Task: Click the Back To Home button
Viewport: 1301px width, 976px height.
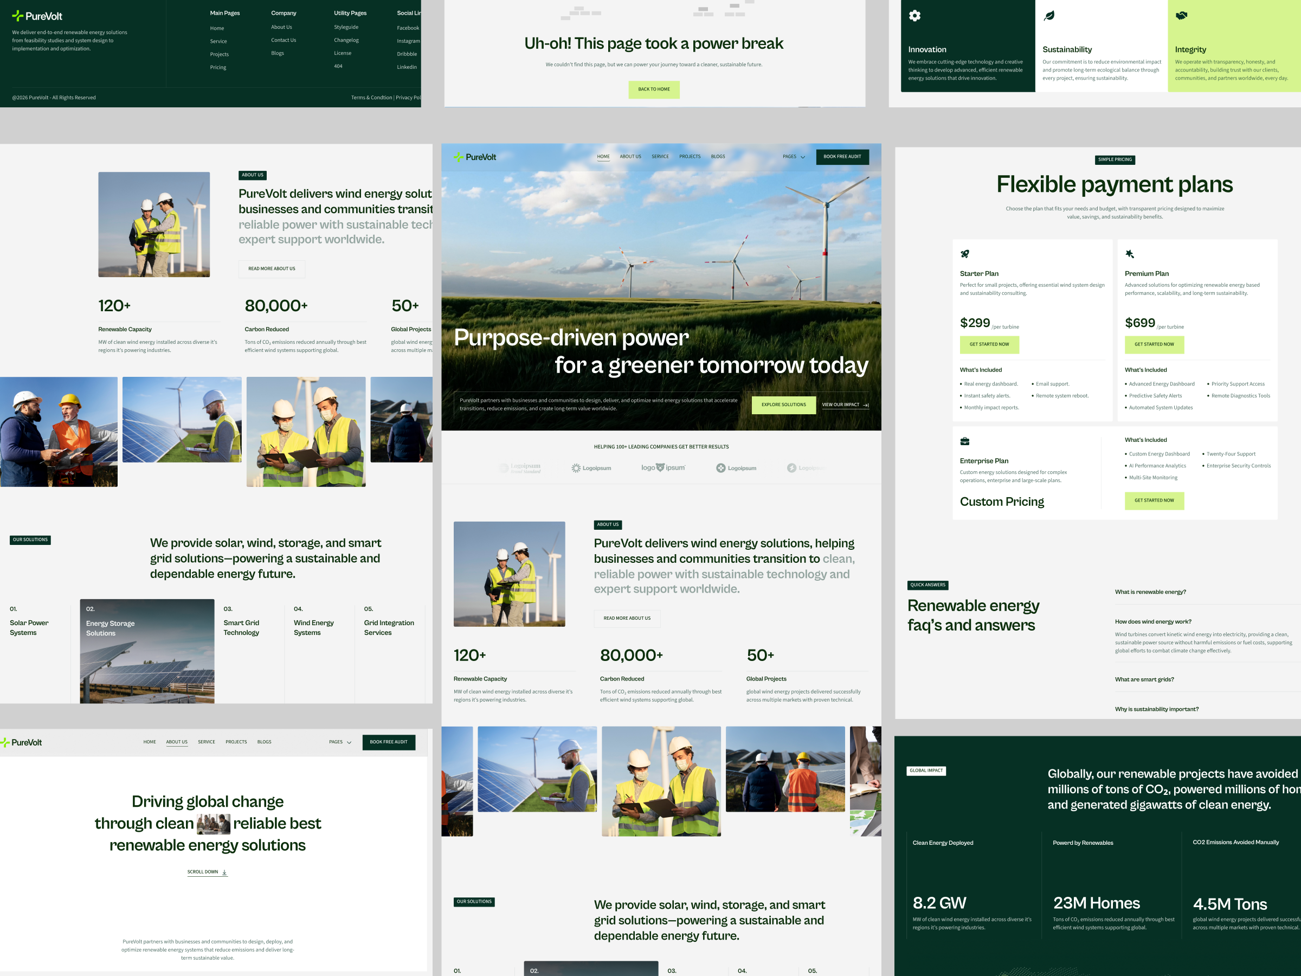Action: pos(654,89)
